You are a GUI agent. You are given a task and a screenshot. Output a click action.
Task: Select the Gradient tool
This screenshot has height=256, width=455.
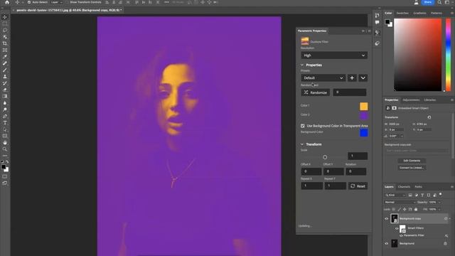point(5,97)
